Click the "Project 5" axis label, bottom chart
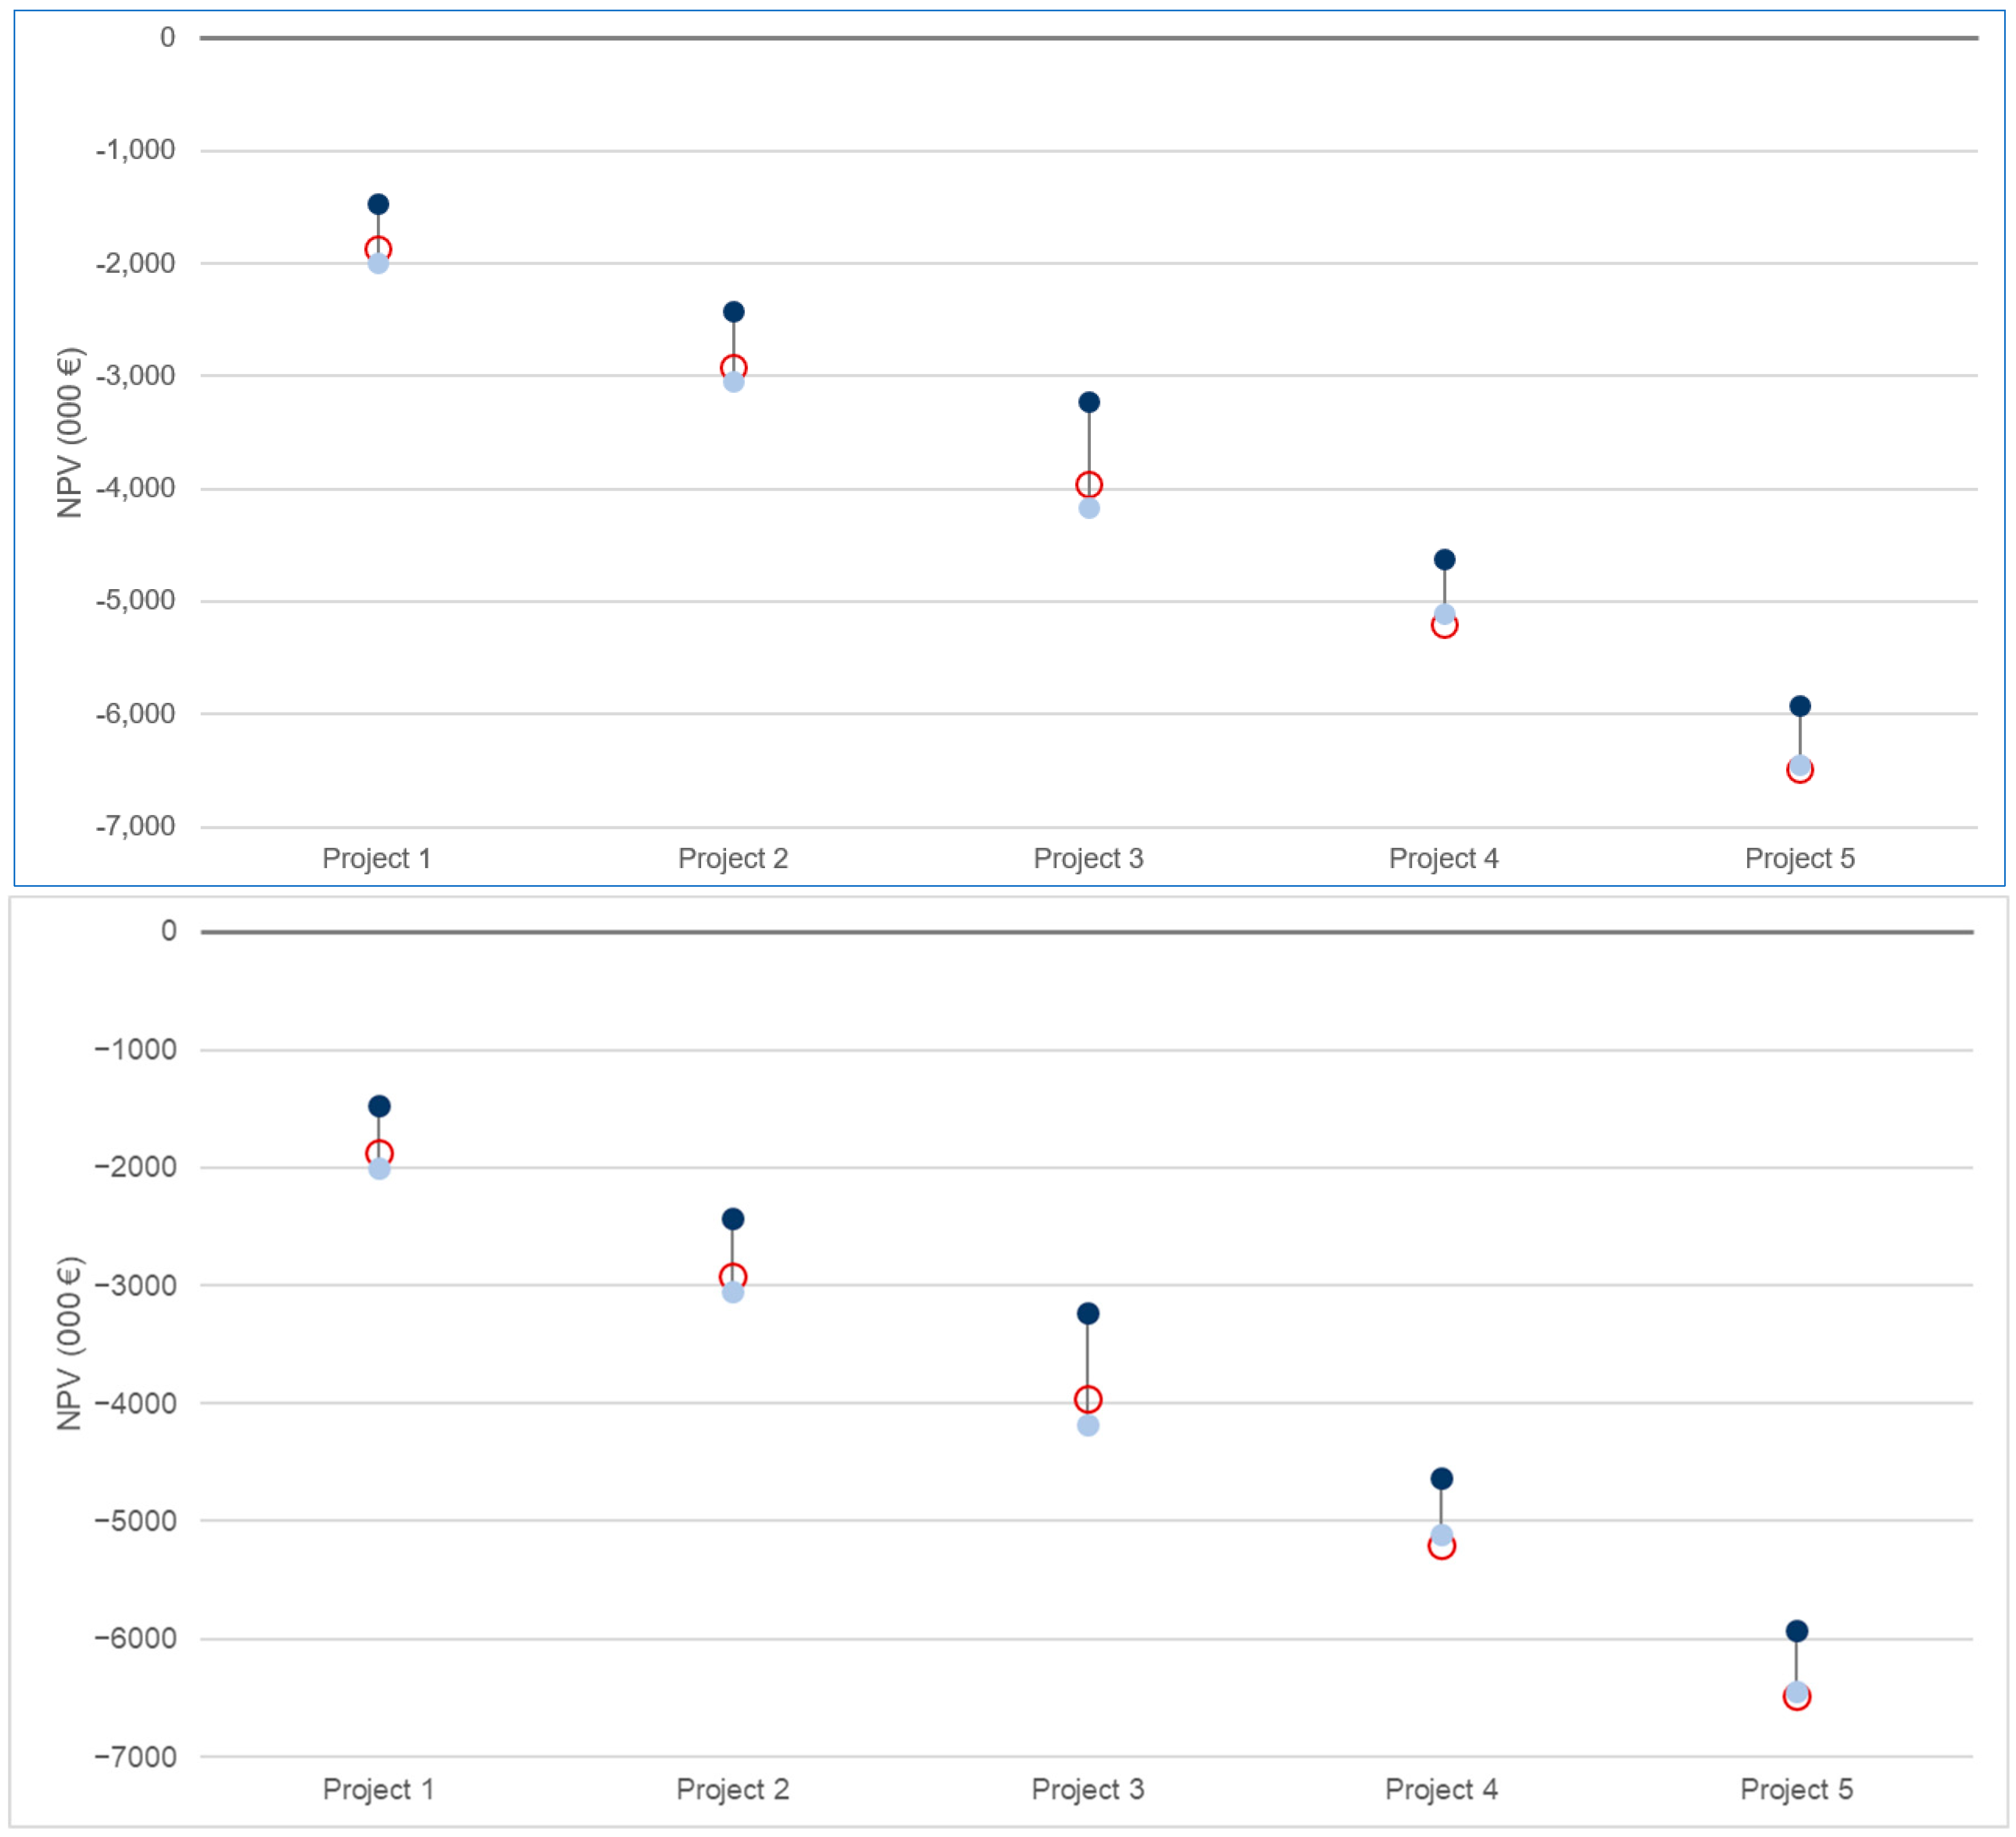The width and height of the screenshot is (2016, 1837). pos(1796,1789)
